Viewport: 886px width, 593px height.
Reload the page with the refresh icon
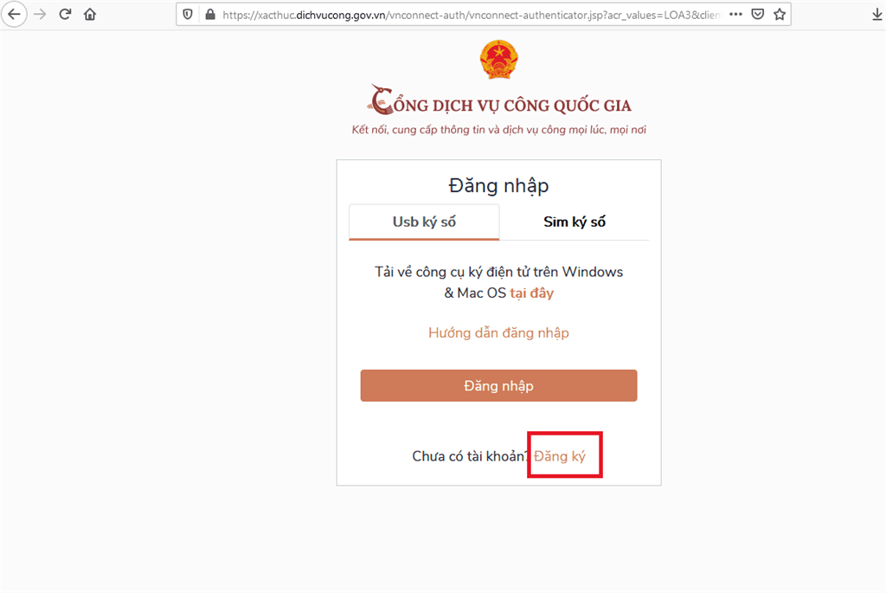[x=65, y=14]
